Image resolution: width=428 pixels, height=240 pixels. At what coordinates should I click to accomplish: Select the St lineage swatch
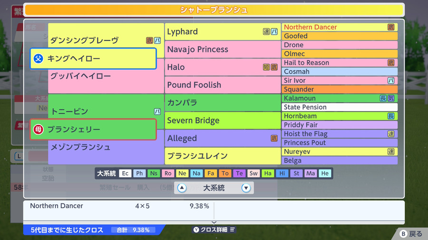tap(296, 173)
